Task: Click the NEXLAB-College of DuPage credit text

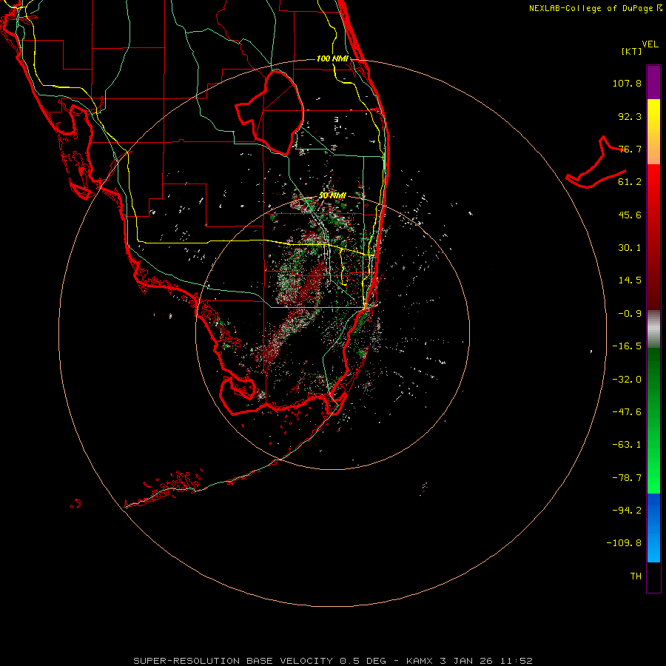Action: pyautogui.click(x=595, y=8)
